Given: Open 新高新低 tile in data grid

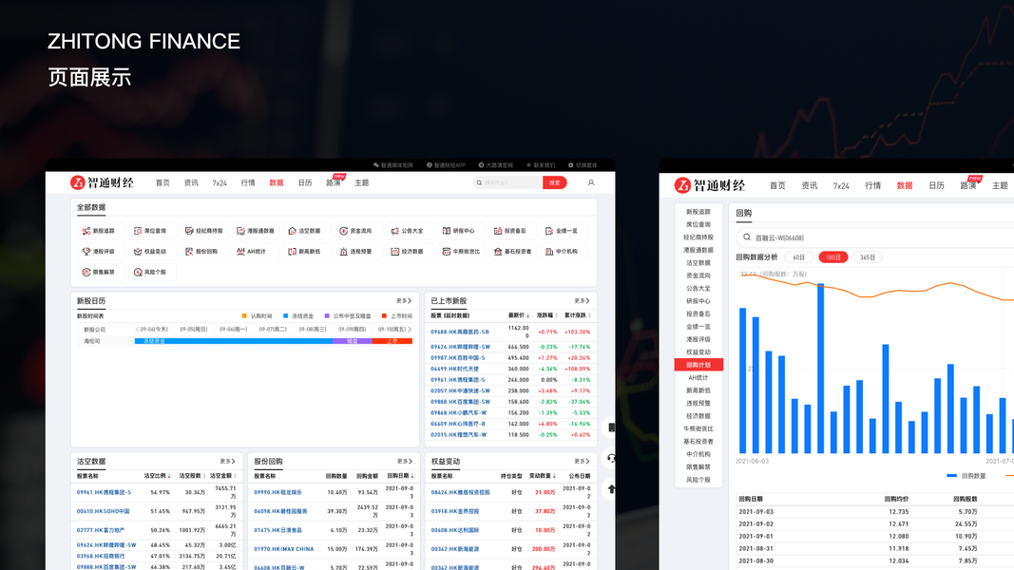Looking at the screenshot, I should [x=305, y=252].
